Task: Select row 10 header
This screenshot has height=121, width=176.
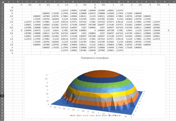Action: coord(2,30)
